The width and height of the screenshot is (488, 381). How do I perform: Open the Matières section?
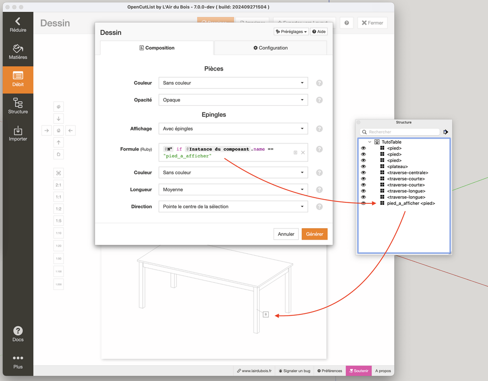pos(18,52)
